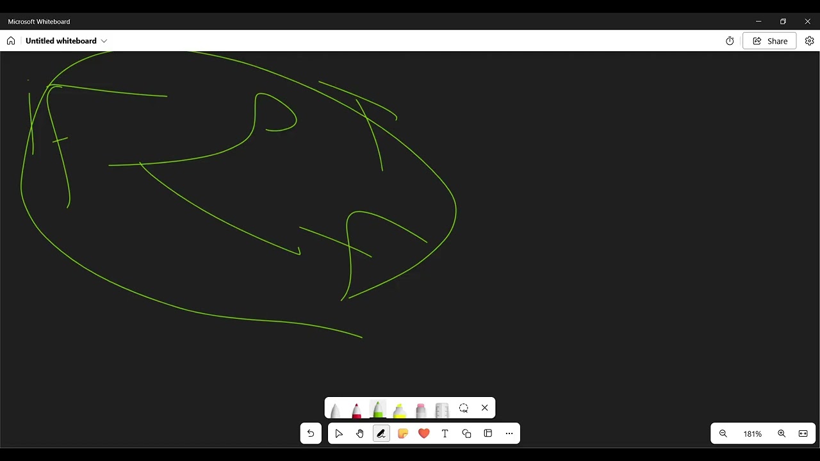Fit whiteboard content to screen
The width and height of the screenshot is (820, 461).
click(x=803, y=433)
